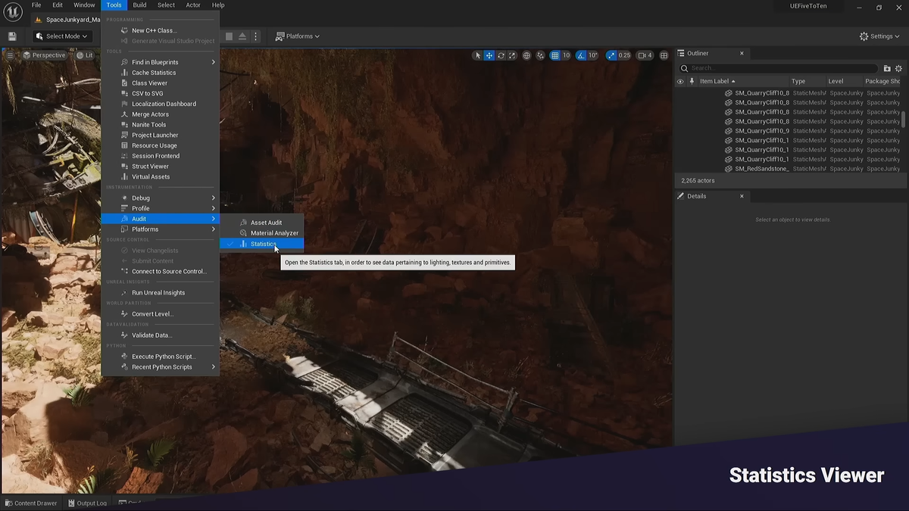This screenshot has width=909, height=511.
Task: Open the Build menu
Action: [139, 5]
